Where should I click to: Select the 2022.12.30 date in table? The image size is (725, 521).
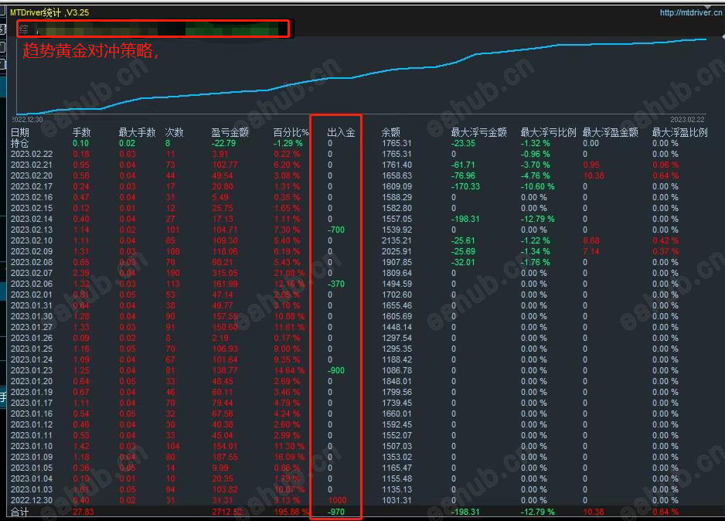click(x=32, y=500)
